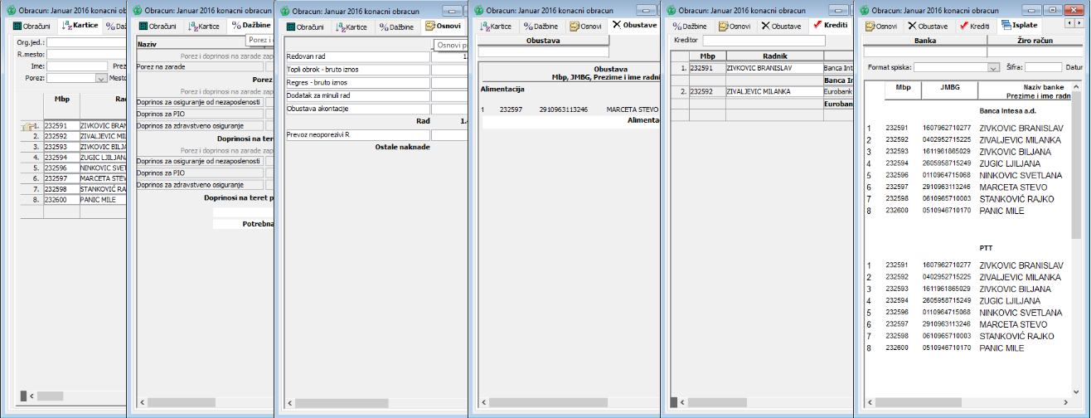This screenshot has height=418, width=1091.
Task: Click the green app icon of the Kartice window
Action: coord(10,10)
